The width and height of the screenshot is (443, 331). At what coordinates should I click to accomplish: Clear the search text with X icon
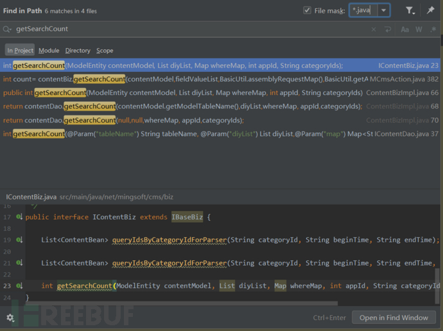coord(374,30)
